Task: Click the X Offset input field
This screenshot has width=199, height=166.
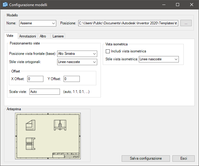Action: (x=35, y=79)
